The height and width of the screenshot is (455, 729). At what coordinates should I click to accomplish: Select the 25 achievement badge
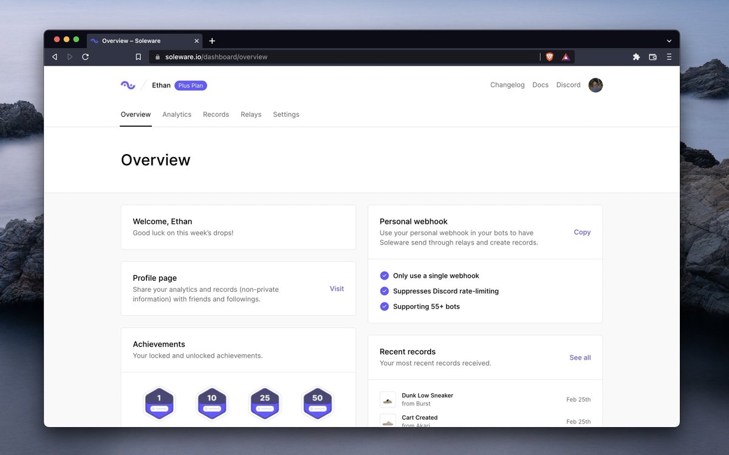click(x=265, y=402)
